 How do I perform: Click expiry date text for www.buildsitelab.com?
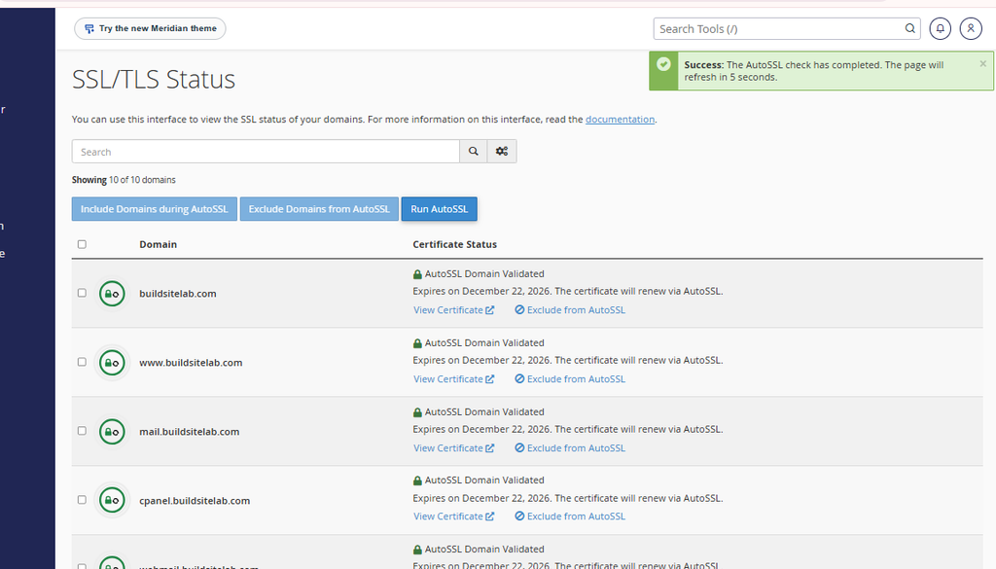click(568, 360)
